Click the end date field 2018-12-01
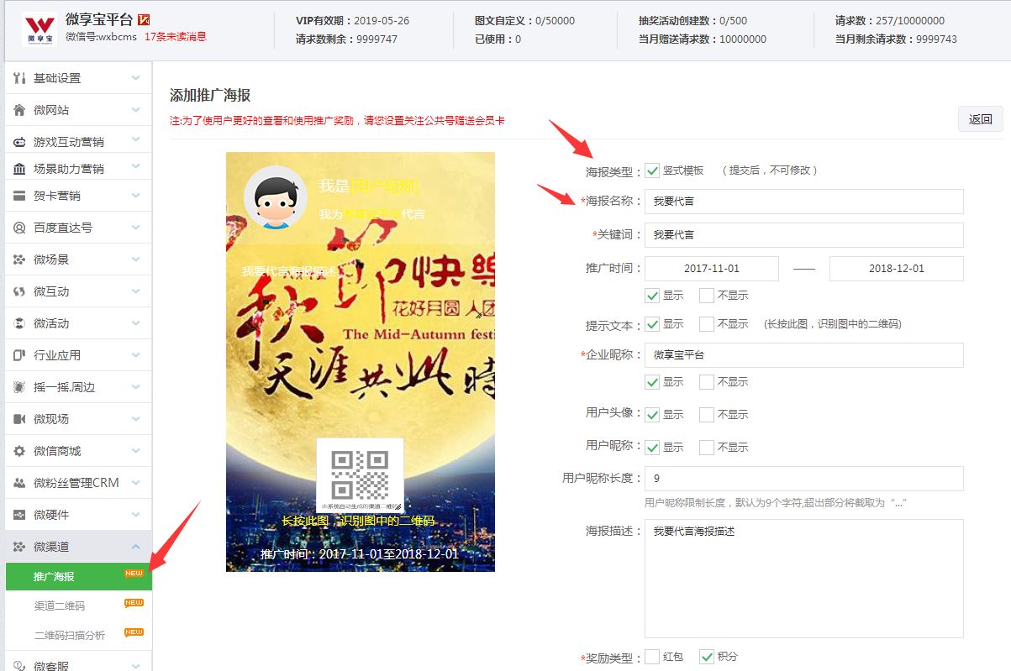 (x=897, y=269)
